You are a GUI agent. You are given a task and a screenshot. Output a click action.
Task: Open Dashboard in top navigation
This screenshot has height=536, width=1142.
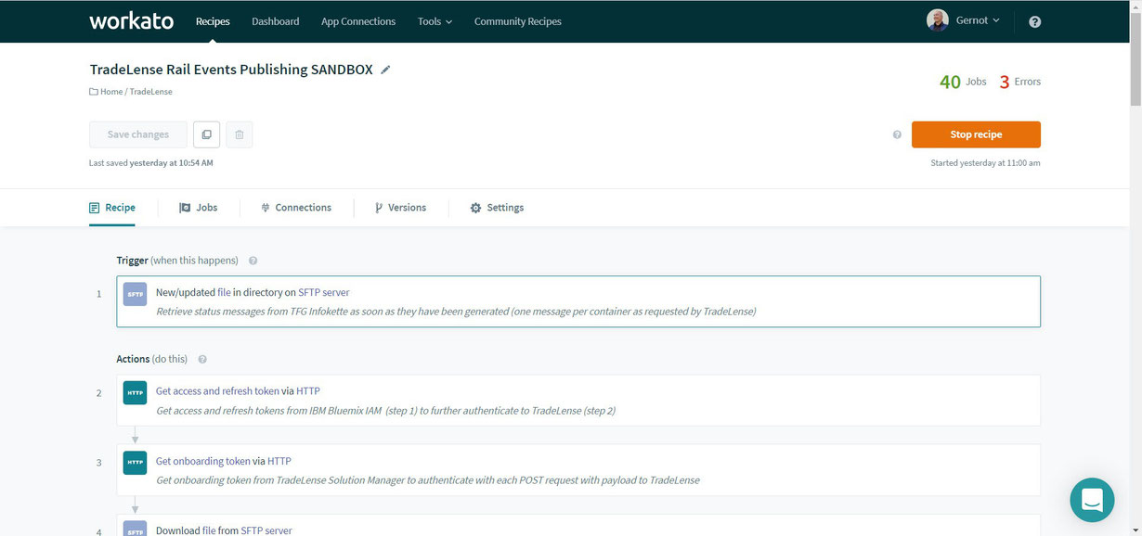pos(276,21)
